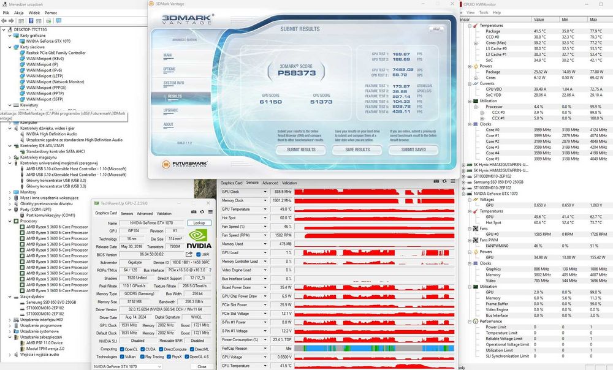Click the camera icon in GPU-Z sensors window

[x=436, y=181]
